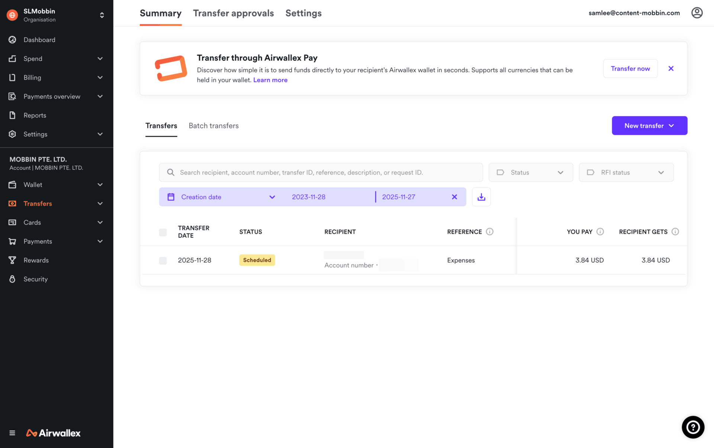
Task: Click the 2025-11-28 transfer date cell
Action: click(x=194, y=260)
